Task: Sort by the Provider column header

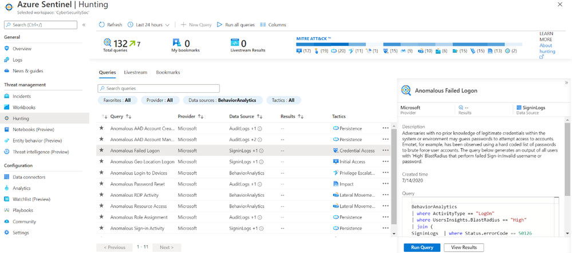Action: pyautogui.click(x=191, y=116)
